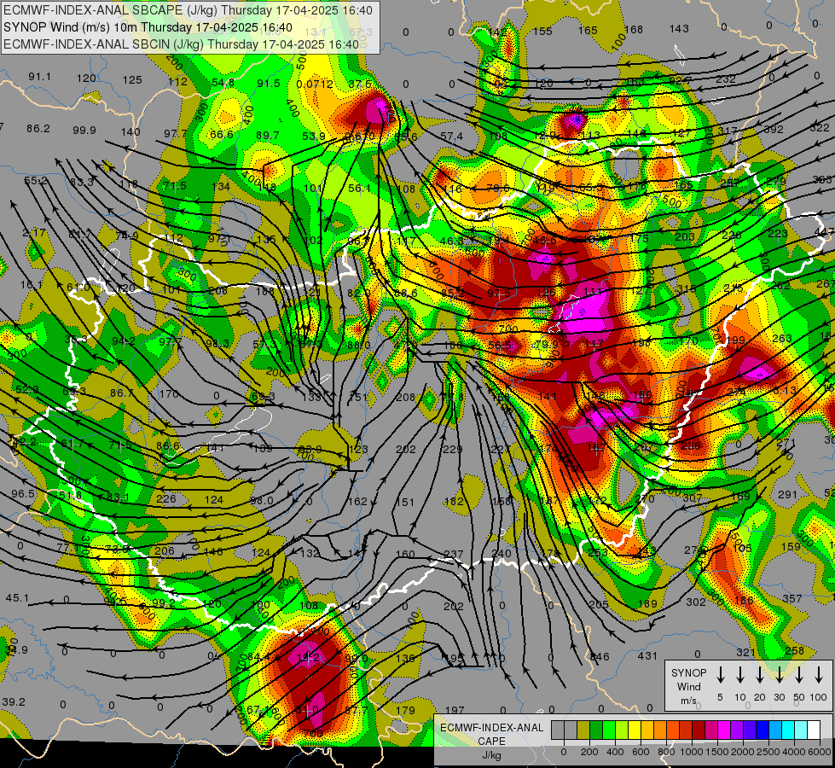Click the map value '357'
Image resolution: width=835 pixels, height=768 pixels.
(x=792, y=599)
